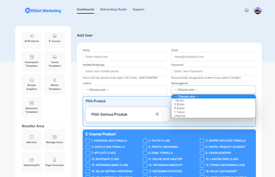Check the 6. Digital Product Academy box
Viewport: 275px width, 177px height.
[x=202, y=147]
